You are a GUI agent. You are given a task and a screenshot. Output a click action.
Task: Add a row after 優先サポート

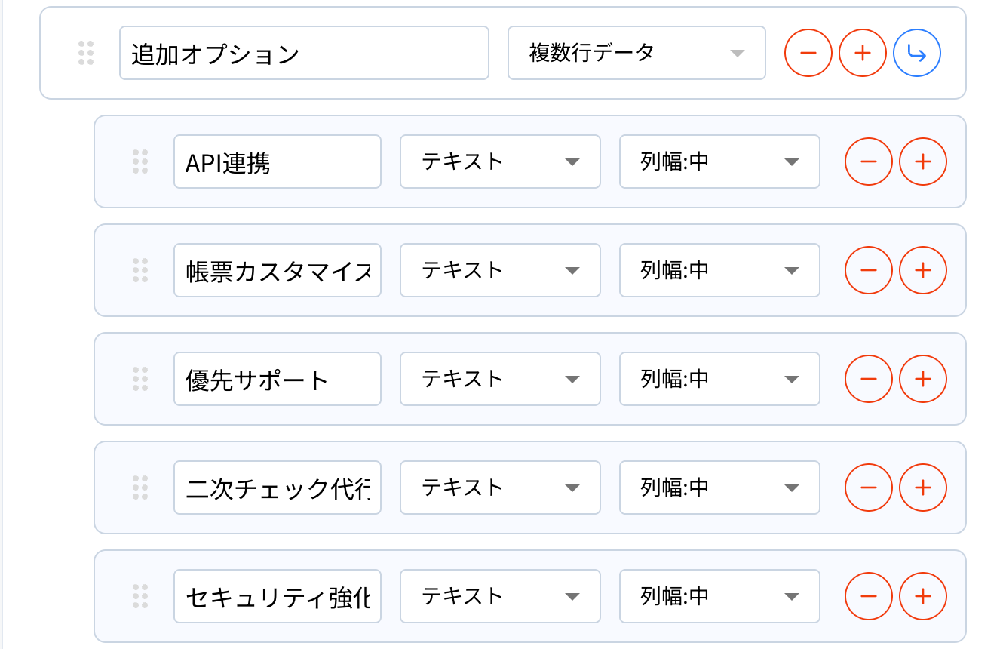pos(922,379)
